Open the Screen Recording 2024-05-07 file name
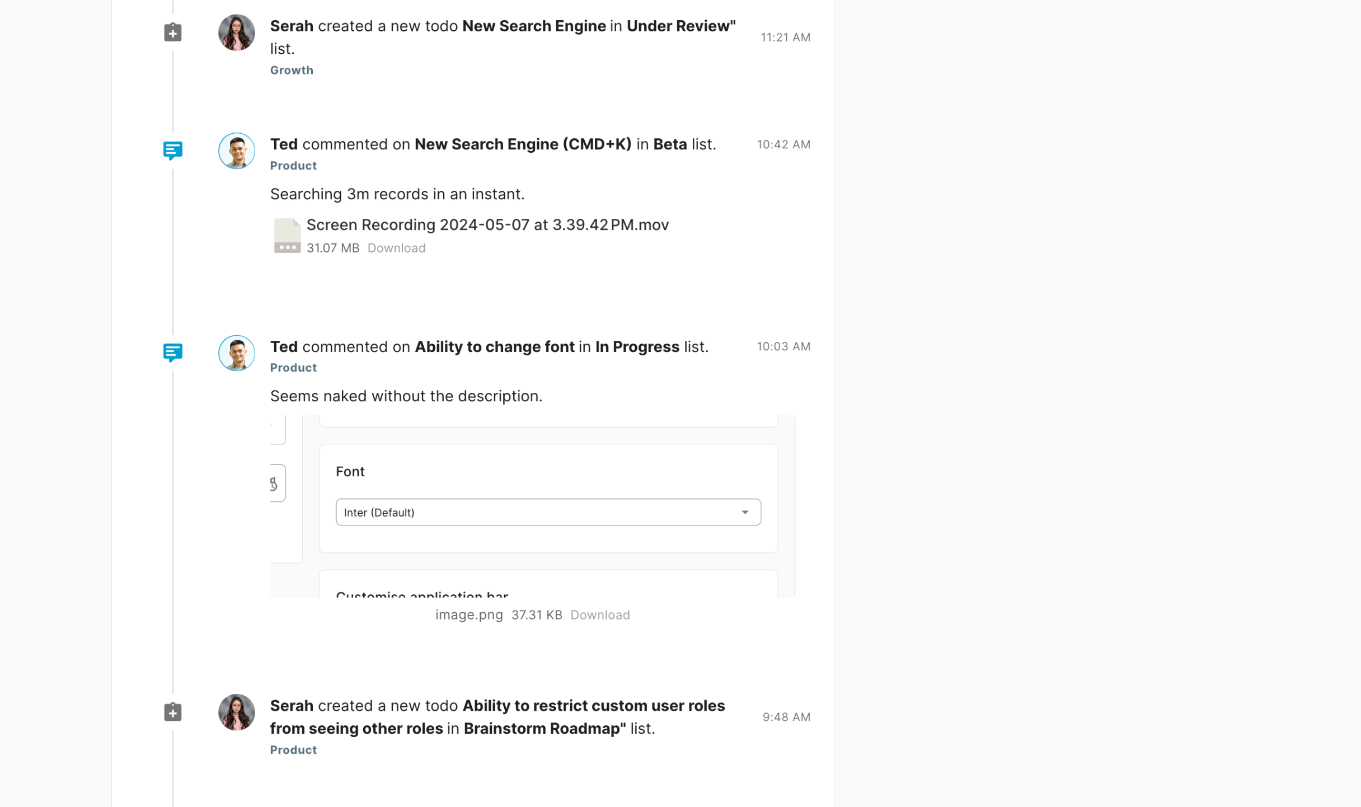This screenshot has width=1361, height=807. pyautogui.click(x=487, y=225)
